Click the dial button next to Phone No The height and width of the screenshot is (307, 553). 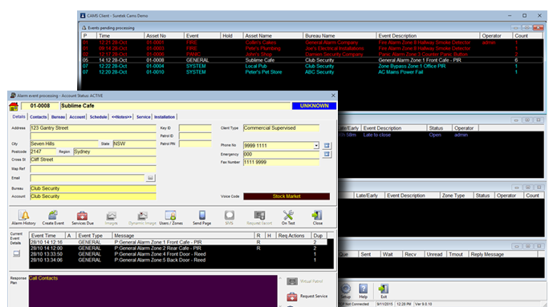(327, 145)
